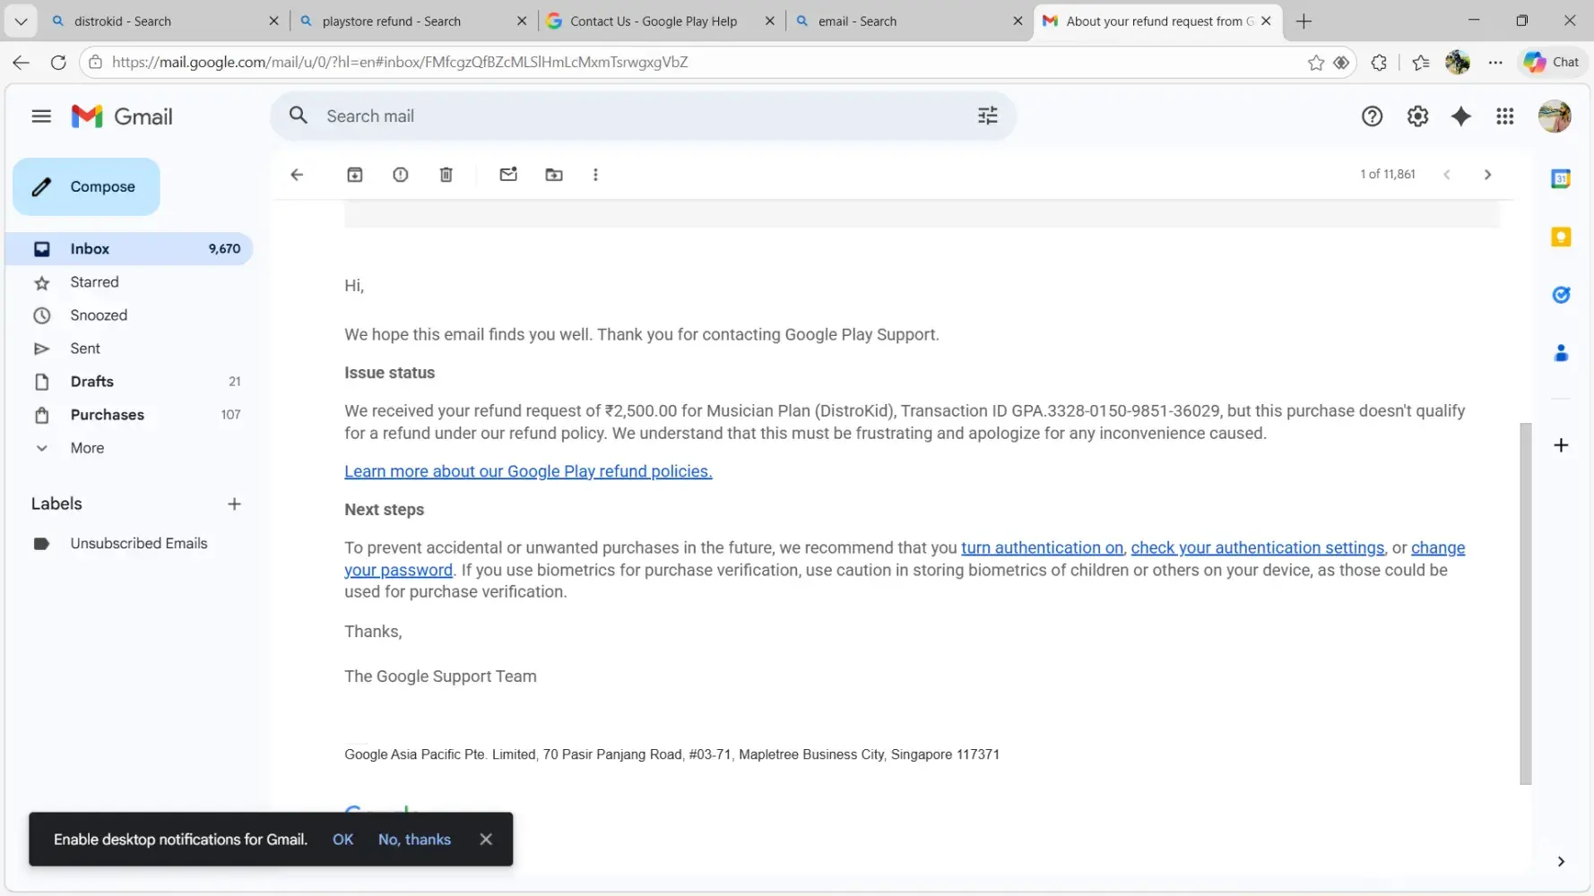Screen dimensions: 1594x896
Task: Open Google Calendar side panel
Action: click(x=1561, y=178)
